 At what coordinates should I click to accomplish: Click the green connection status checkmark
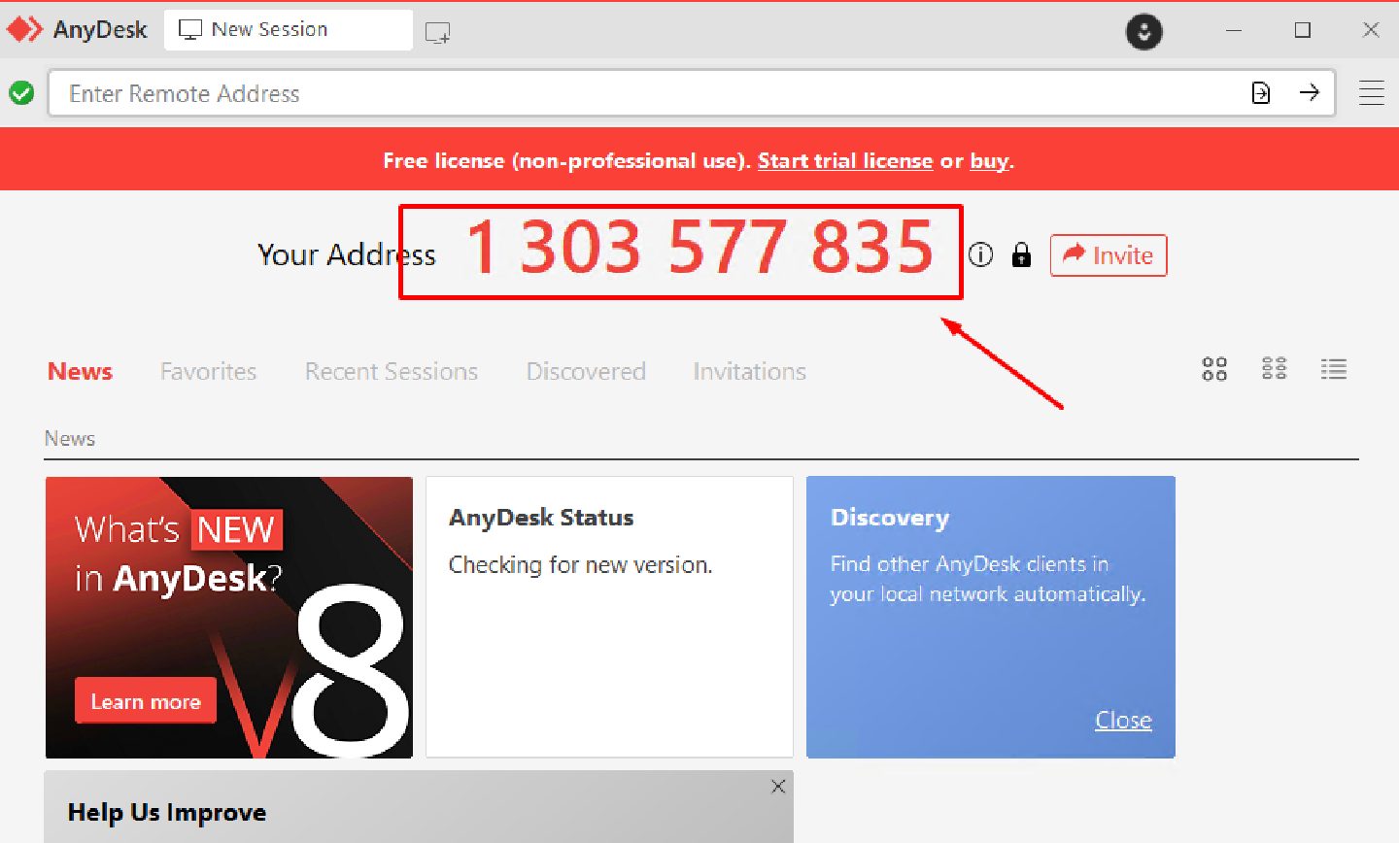pyautogui.click(x=21, y=93)
